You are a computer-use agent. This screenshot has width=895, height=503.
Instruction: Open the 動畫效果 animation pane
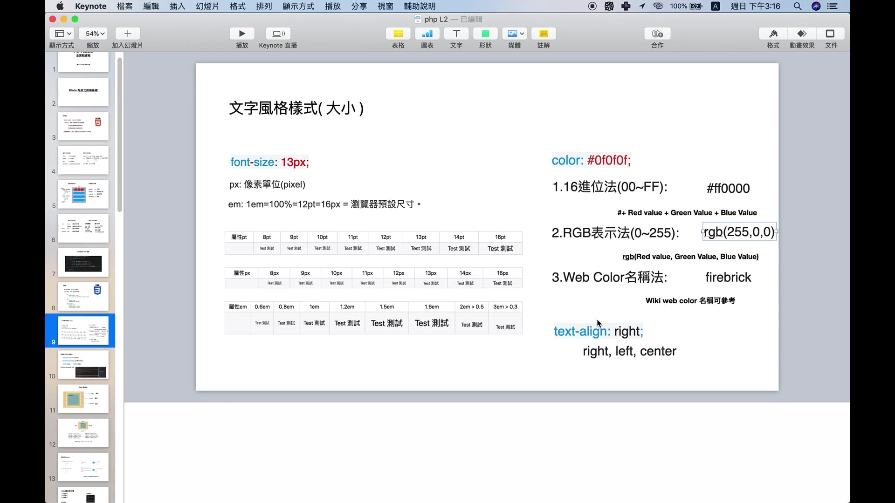pos(801,33)
